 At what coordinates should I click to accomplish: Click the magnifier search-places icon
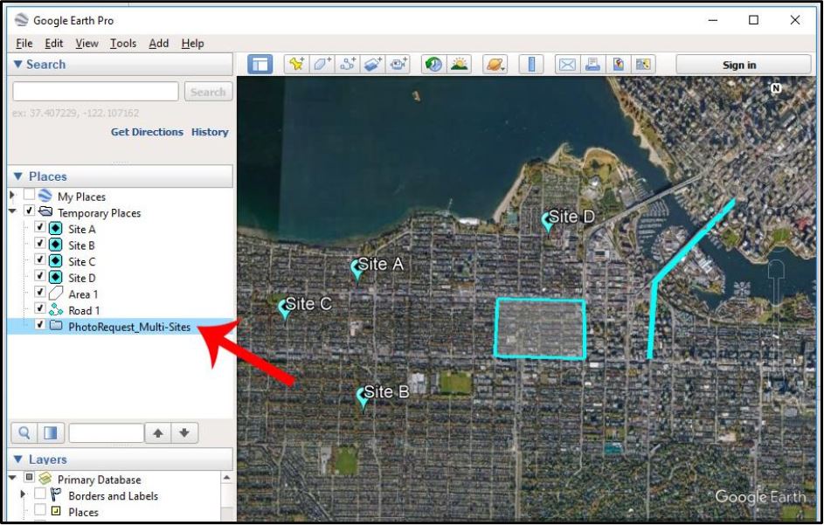pos(24,433)
